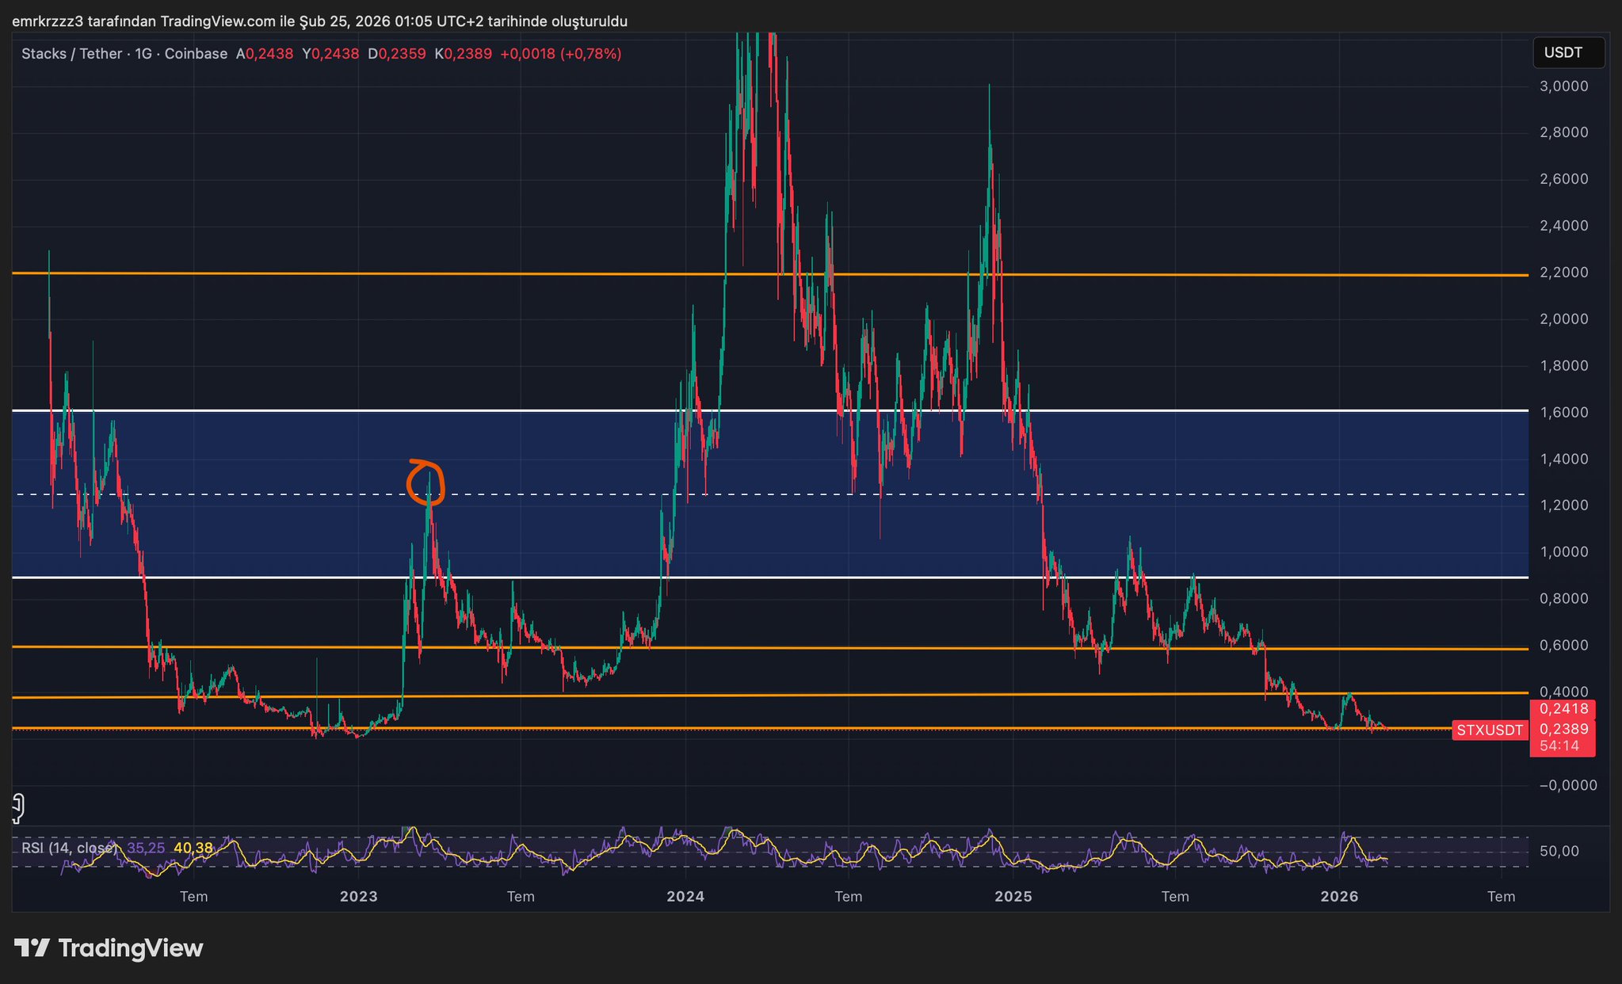Click the 50,00 RSI scale label
Screen dimensions: 1622x984
pos(1559,852)
